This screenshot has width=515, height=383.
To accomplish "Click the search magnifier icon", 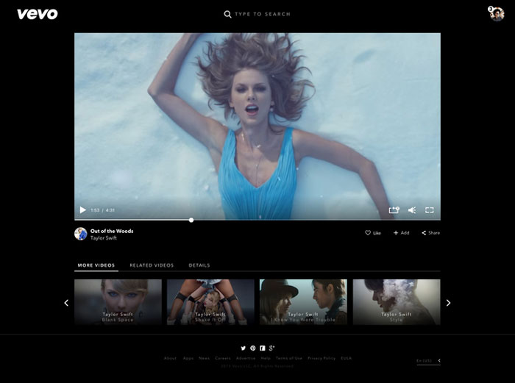I will 227,14.
